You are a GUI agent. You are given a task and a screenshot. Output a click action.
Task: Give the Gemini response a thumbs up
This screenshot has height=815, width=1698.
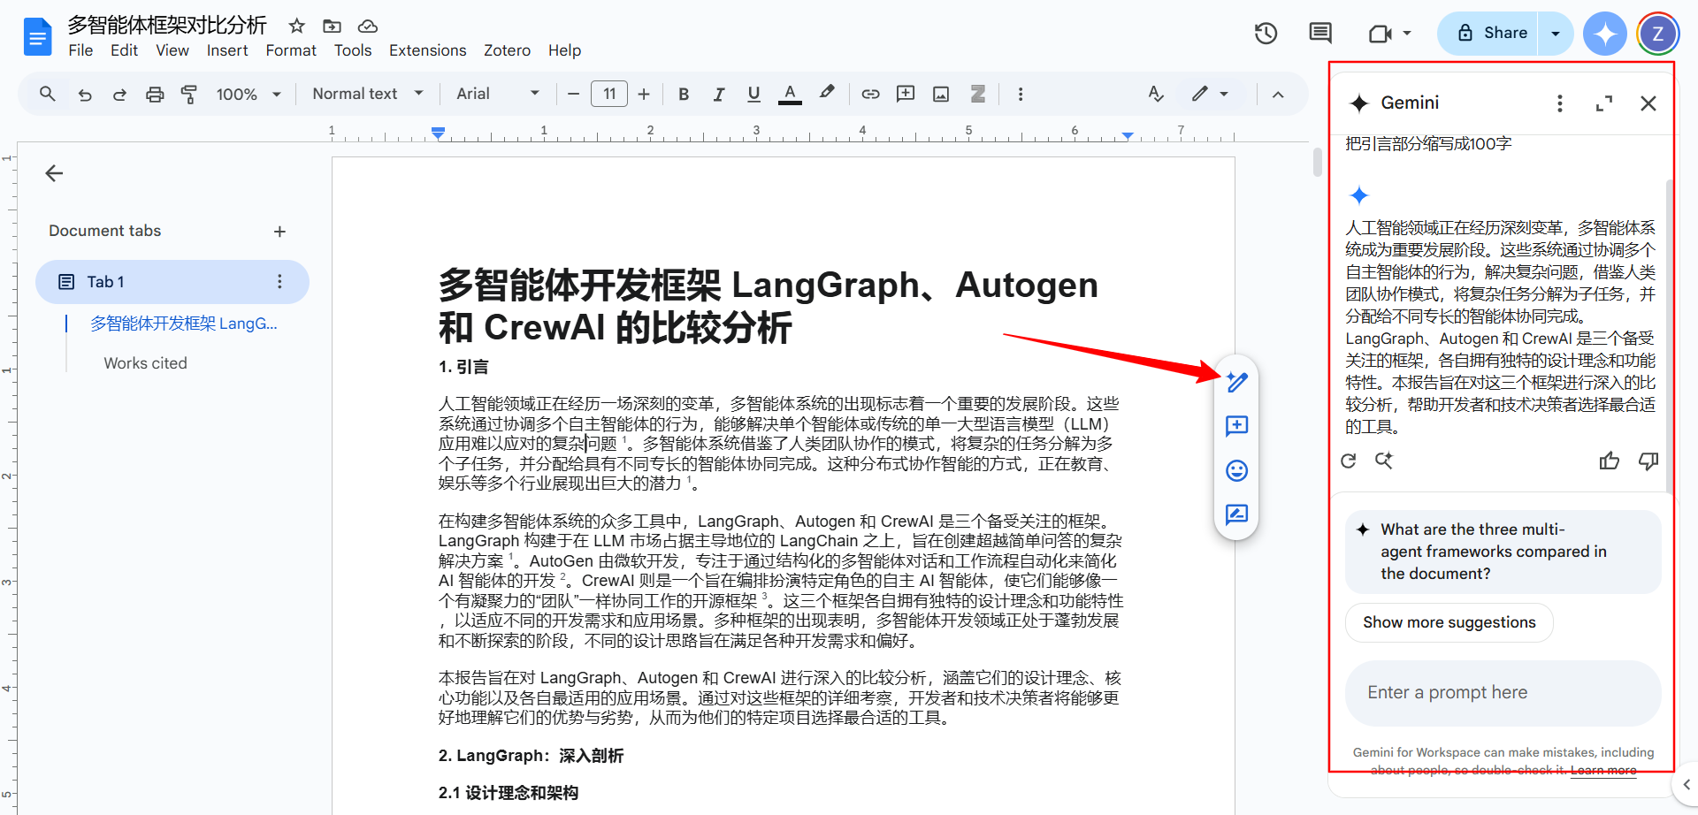(x=1610, y=461)
